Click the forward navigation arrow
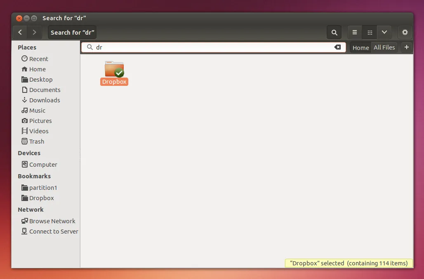This screenshot has width=424, height=279. coord(34,32)
